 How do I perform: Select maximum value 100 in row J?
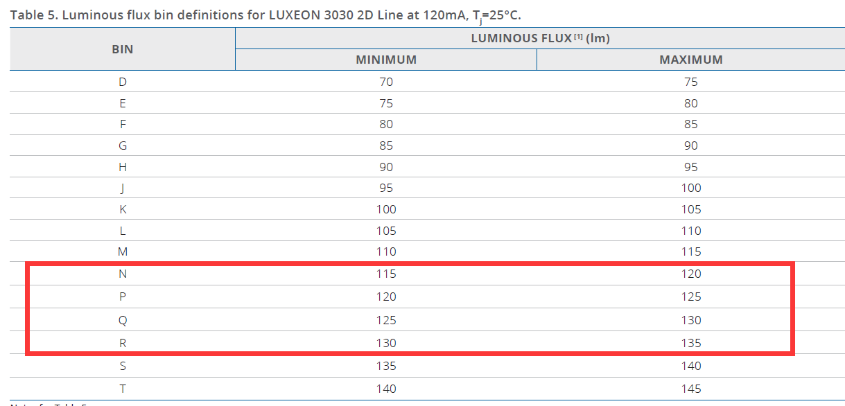tap(691, 188)
